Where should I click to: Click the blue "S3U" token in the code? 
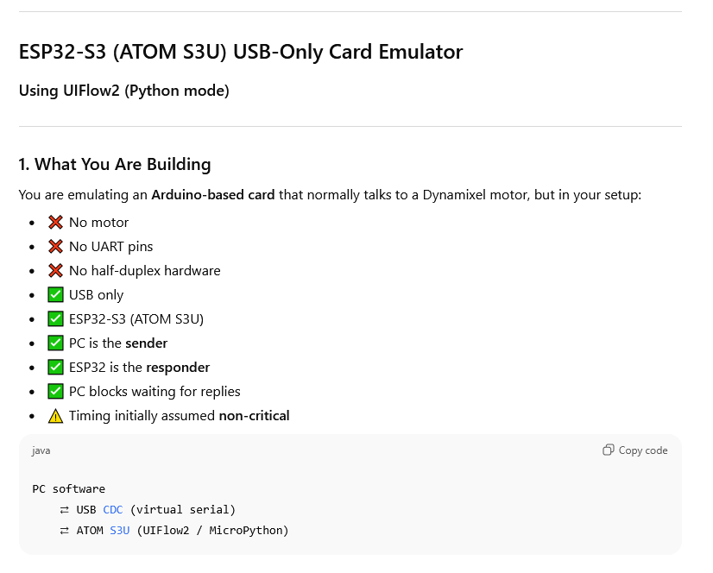pos(119,530)
